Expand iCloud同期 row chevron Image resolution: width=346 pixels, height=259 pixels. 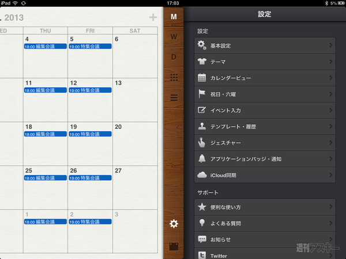point(331,175)
